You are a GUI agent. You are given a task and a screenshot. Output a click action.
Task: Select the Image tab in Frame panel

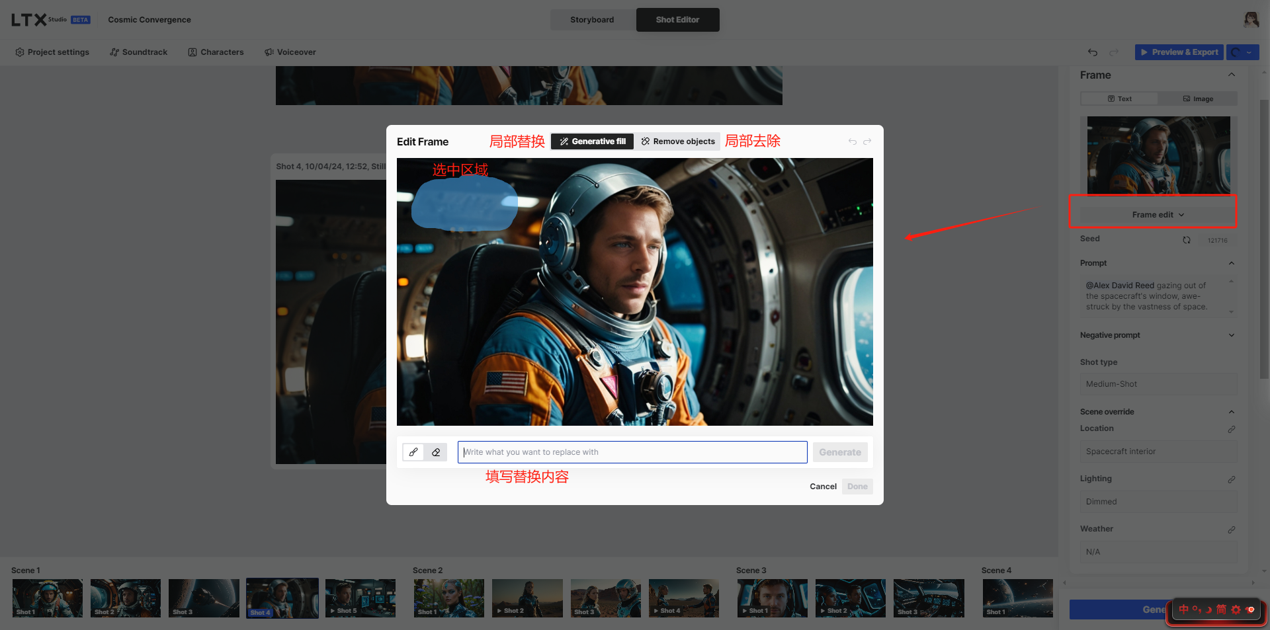(x=1198, y=98)
